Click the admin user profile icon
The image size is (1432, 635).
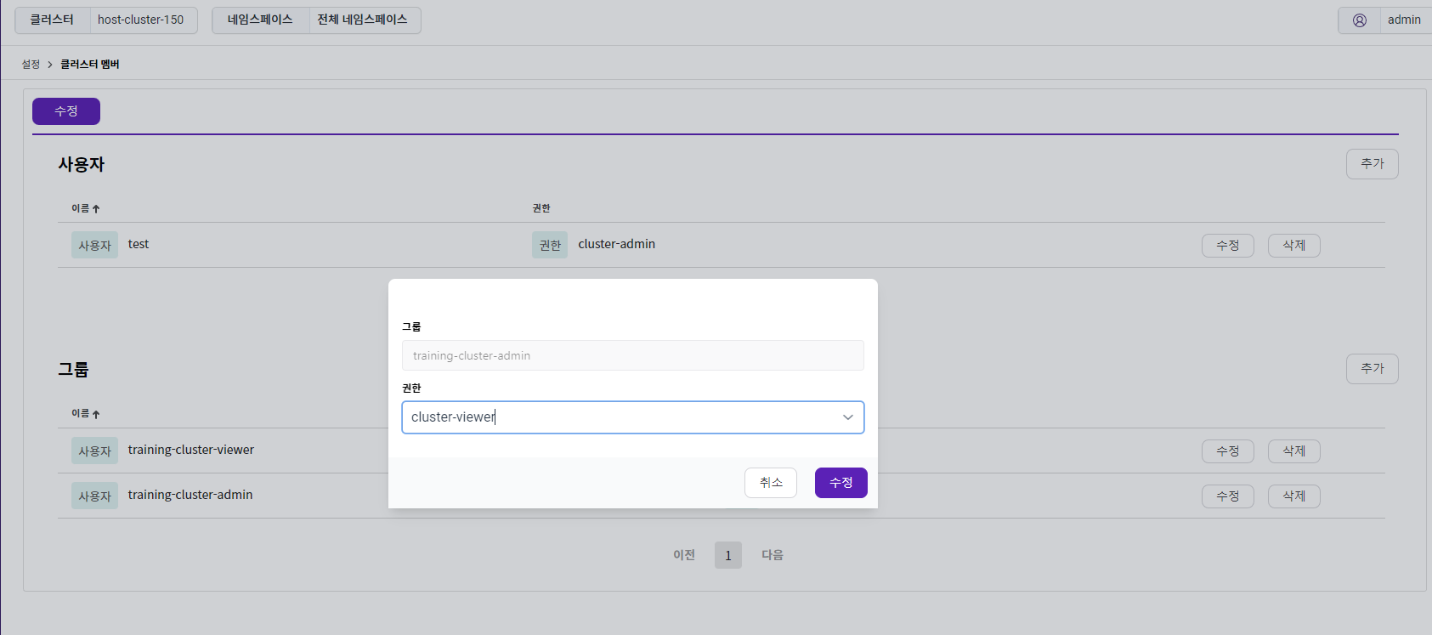tap(1360, 20)
